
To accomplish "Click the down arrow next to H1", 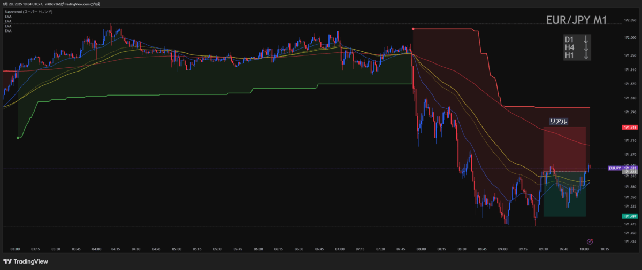I will pyautogui.click(x=586, y=55).
